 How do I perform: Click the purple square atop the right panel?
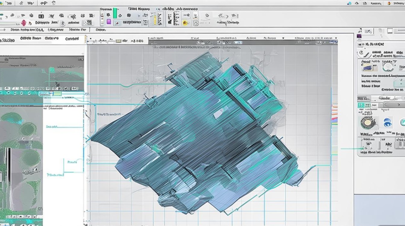point(359,36)
